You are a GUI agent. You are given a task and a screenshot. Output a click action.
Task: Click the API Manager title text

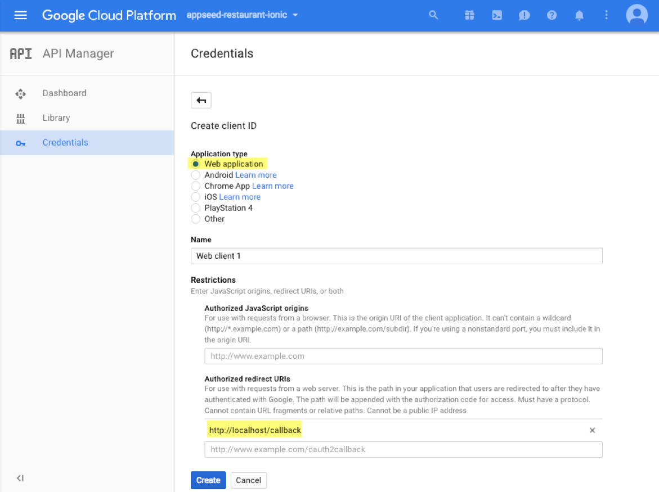click(78, 54)
